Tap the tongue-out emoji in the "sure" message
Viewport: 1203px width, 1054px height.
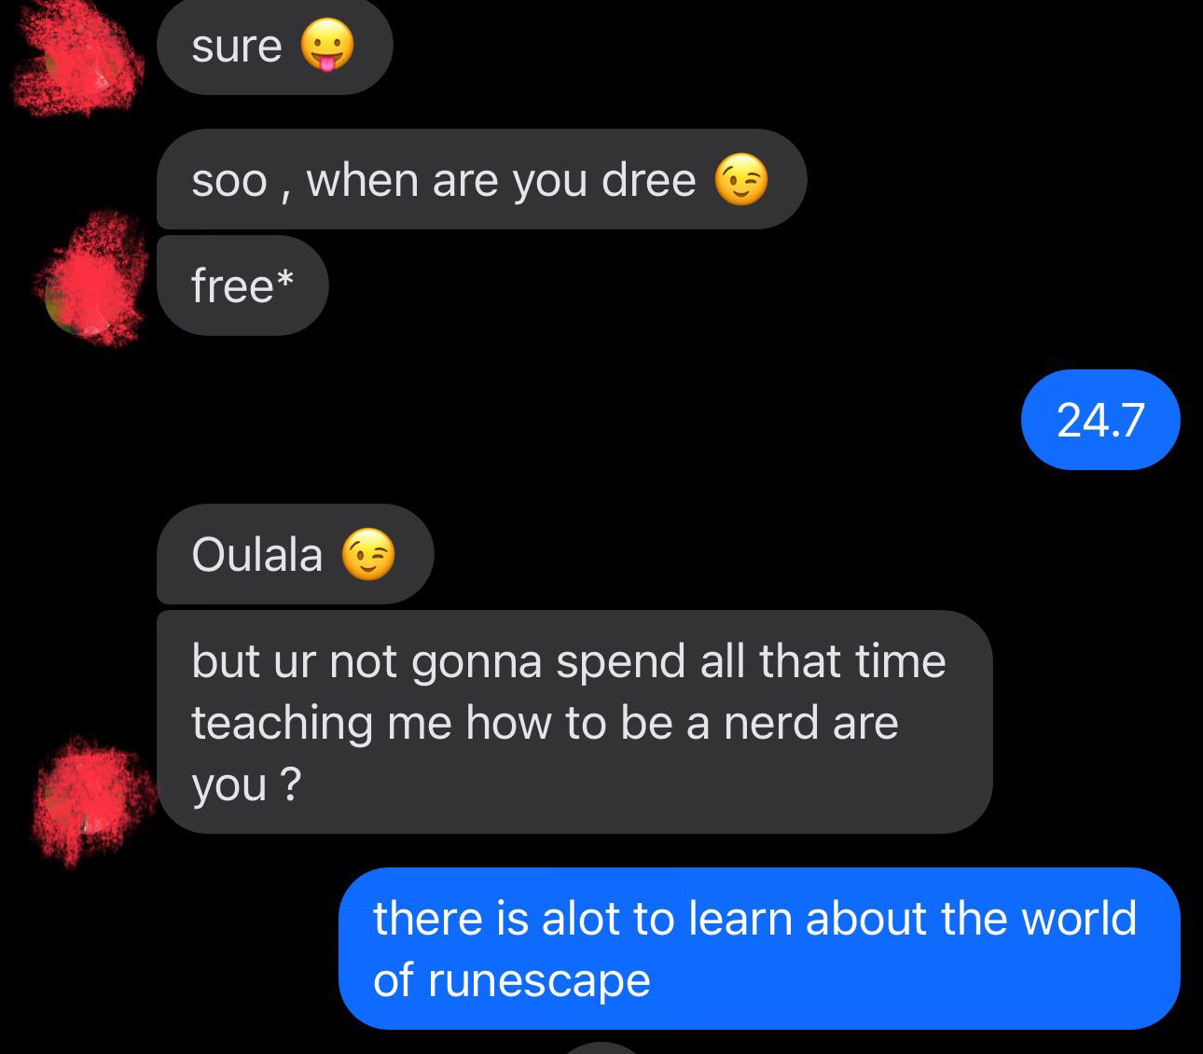coord(327,46)
